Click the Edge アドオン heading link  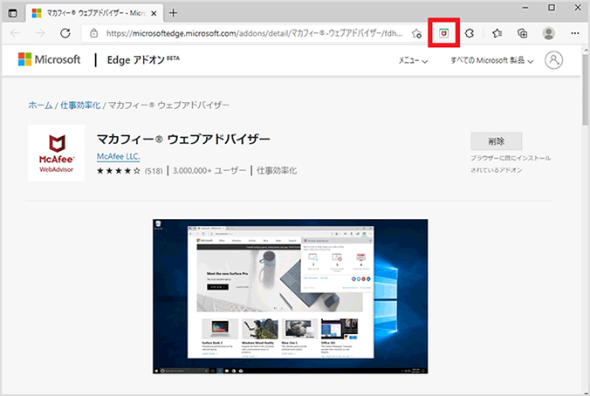pyautogui.click(x=143, y=60)
